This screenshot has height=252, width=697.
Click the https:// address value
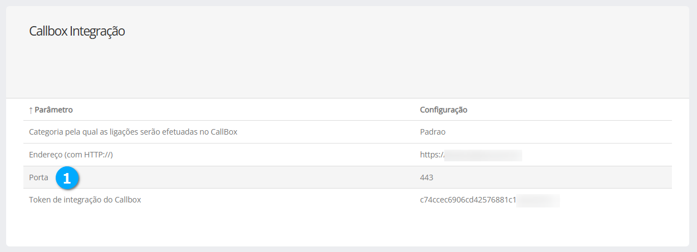point(431,155)
